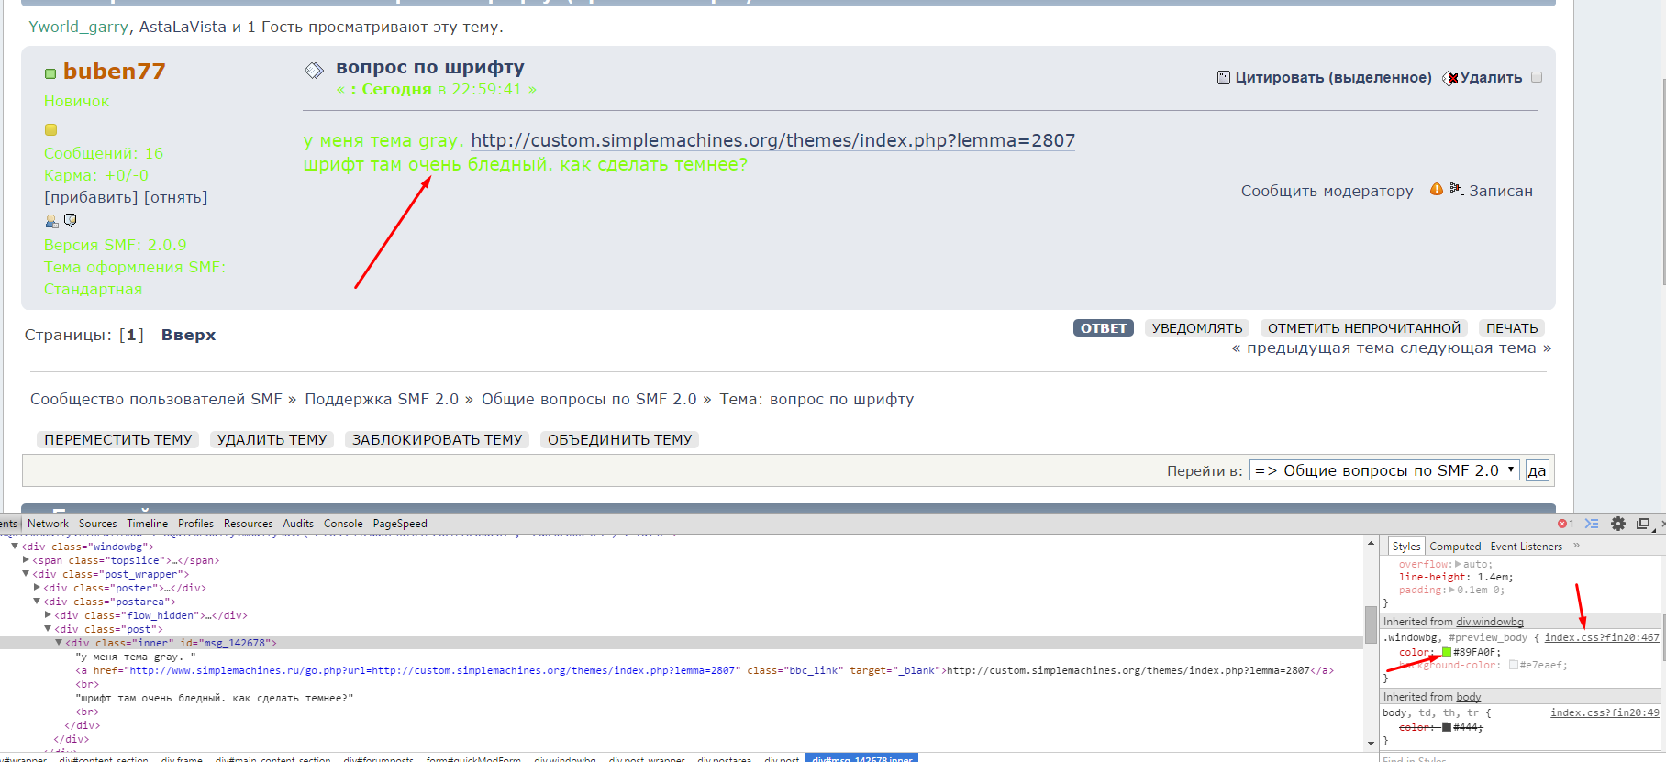1666x762 pixels.
Task: Open index.css?fin20:467 source link
Action: pyautogui.click(x=1602, y=637)
